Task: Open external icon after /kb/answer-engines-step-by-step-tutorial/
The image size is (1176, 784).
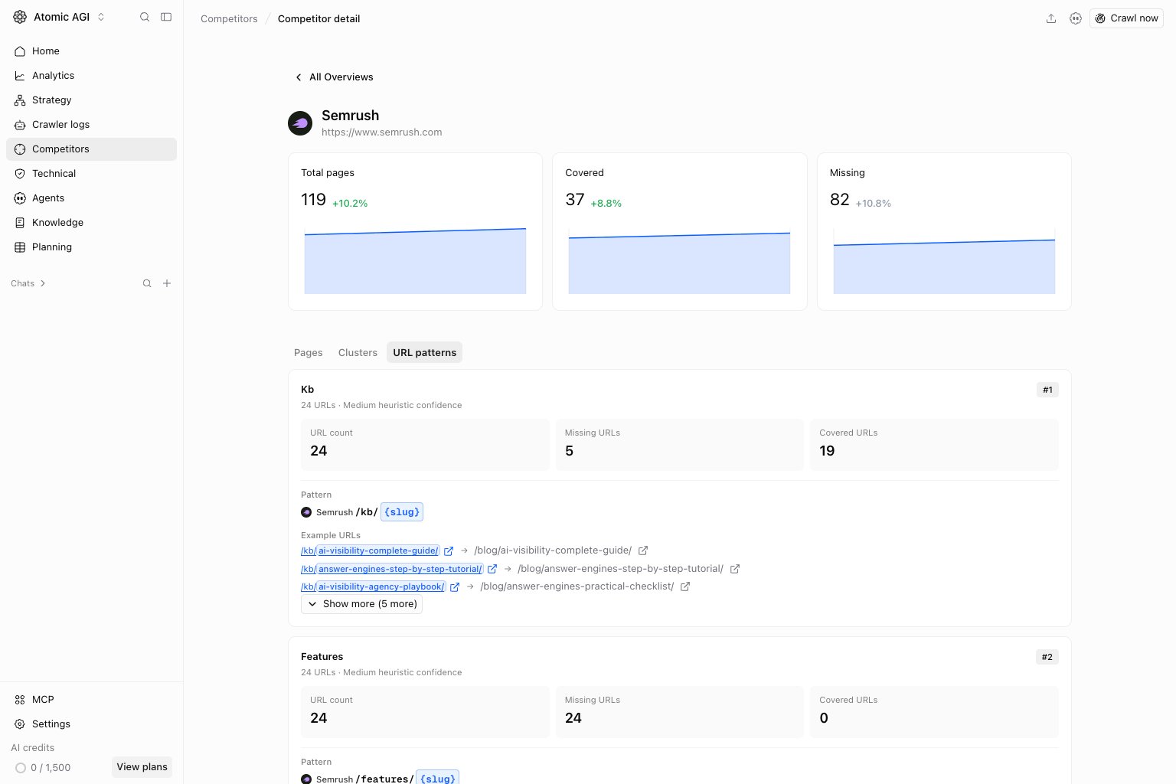Action: 492,569
